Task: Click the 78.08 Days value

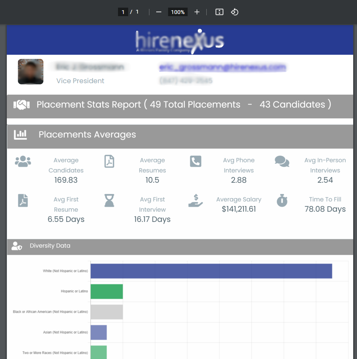Action: (325, 209)
